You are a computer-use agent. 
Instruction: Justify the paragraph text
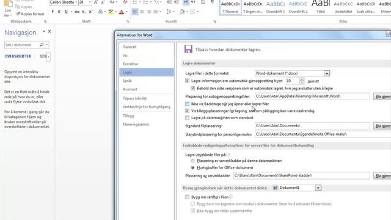point(156,12)
